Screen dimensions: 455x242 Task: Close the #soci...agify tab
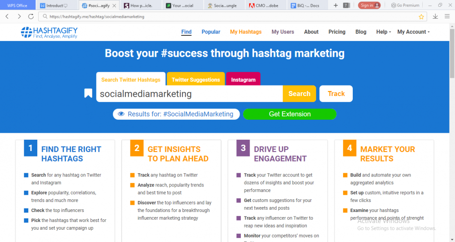115,5
